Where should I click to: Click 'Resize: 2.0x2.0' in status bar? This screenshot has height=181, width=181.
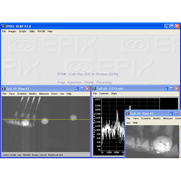39,155
